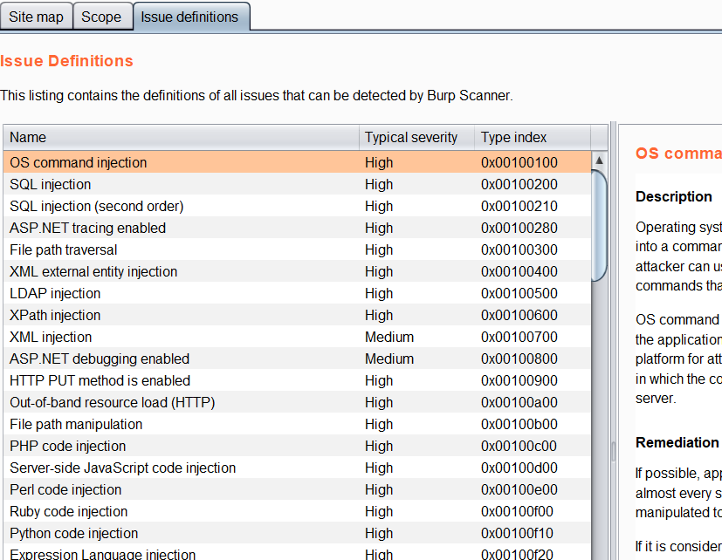Select ASP.NET tracing enabled row
Screen dimensions: 722x560
[x=297, y=228]
